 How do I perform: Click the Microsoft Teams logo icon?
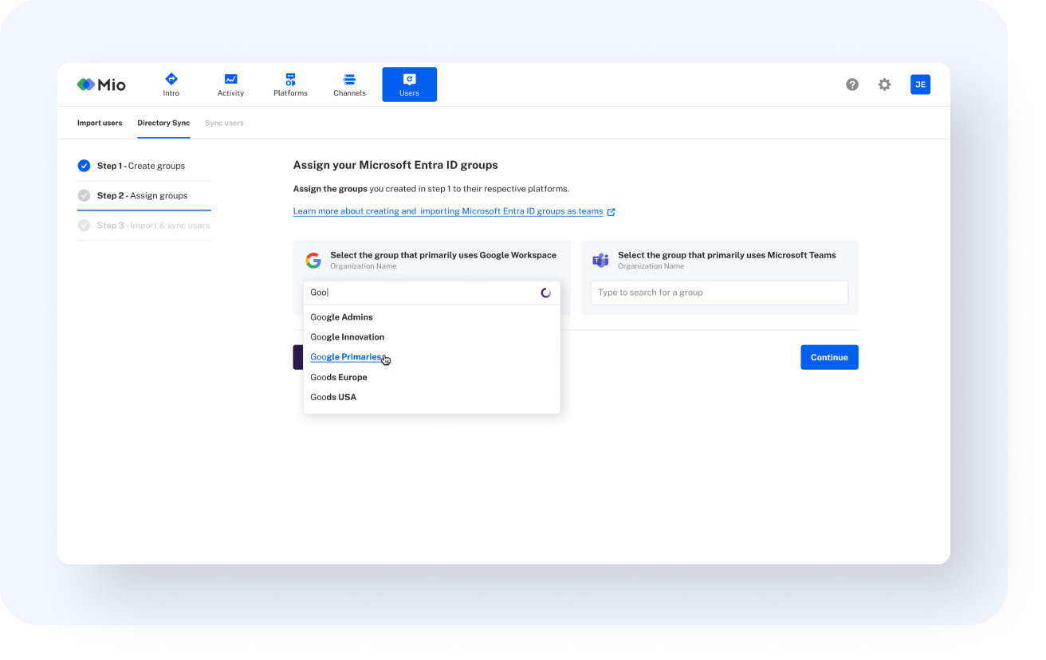[x=600, y=261]
